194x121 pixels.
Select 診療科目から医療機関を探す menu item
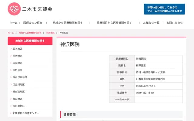click(x=114, y=23)
